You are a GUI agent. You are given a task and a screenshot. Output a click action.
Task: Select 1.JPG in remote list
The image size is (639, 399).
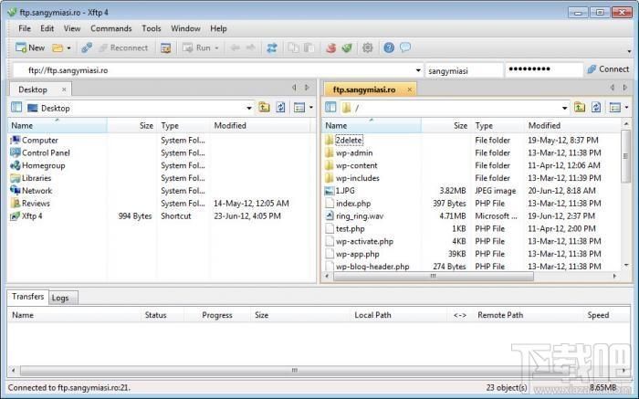345,191
